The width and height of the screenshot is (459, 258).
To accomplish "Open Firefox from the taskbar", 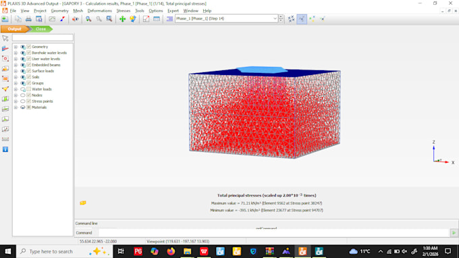I will point(171,251).
